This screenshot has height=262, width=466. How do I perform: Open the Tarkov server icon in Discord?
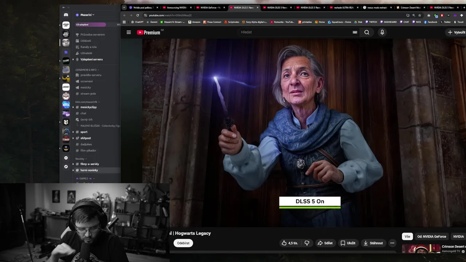(x=66, y=140)
